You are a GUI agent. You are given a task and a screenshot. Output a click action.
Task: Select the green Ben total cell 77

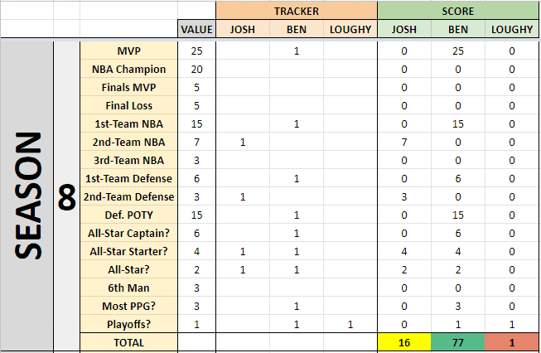pos(458,343)
